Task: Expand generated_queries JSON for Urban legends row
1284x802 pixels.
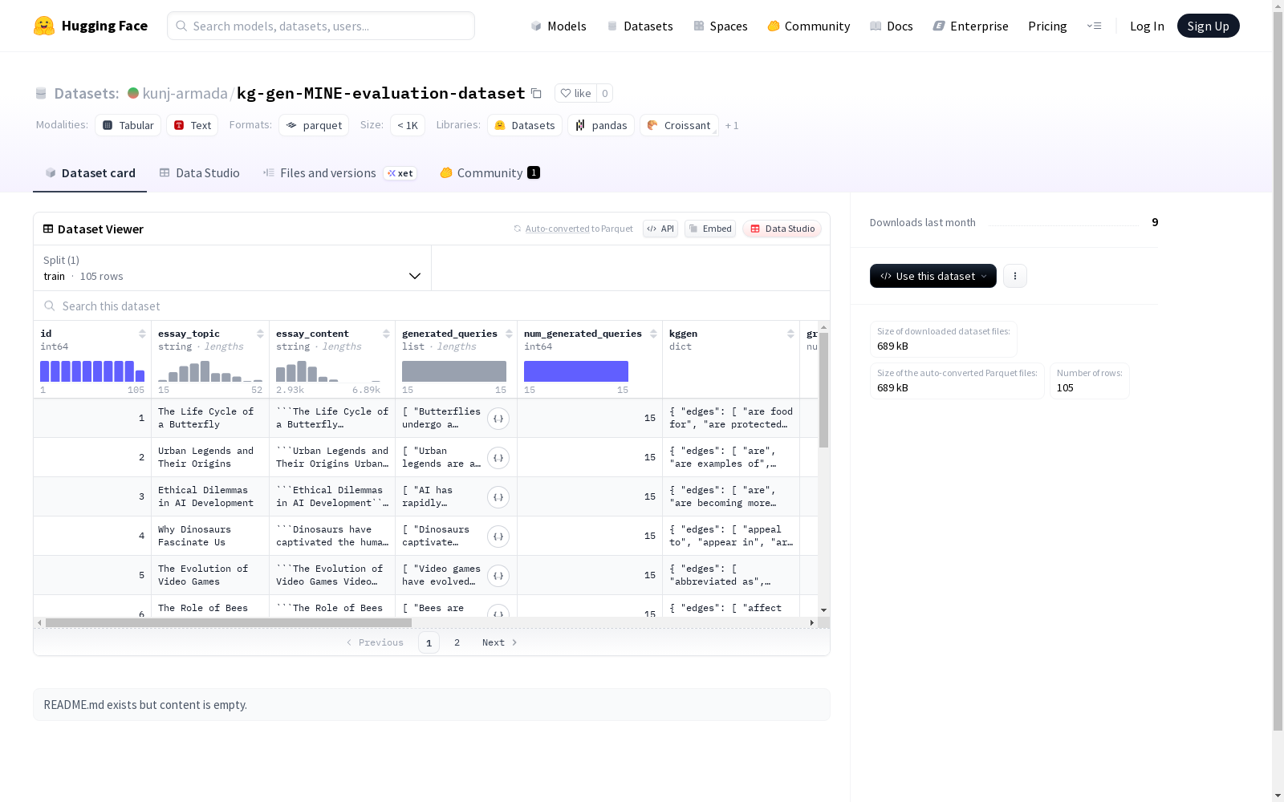Action: (x=498, y=457)
